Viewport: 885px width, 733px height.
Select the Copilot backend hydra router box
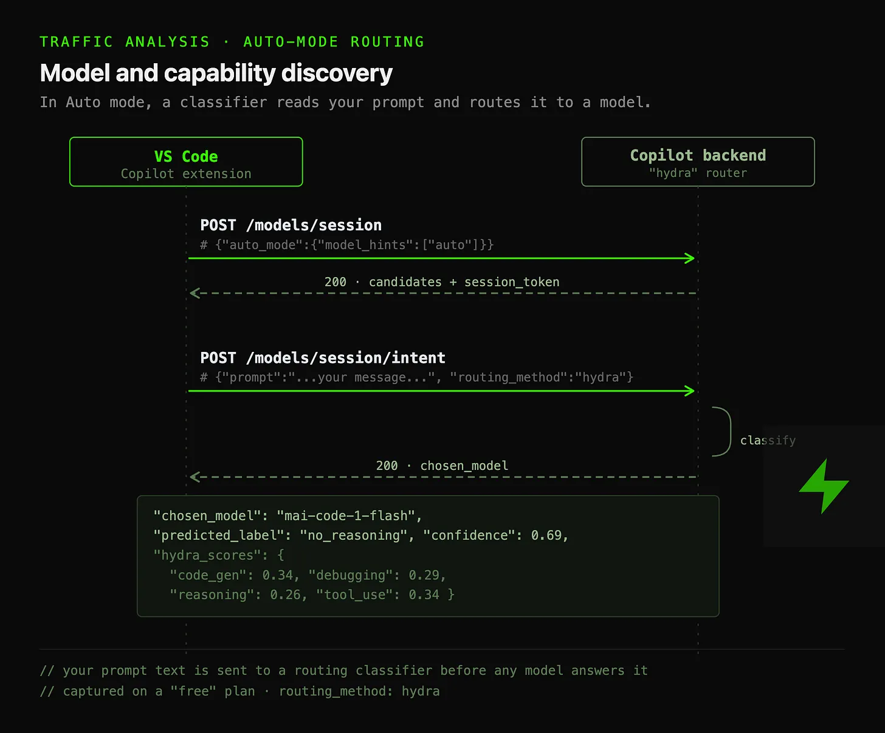click(698, 162)
